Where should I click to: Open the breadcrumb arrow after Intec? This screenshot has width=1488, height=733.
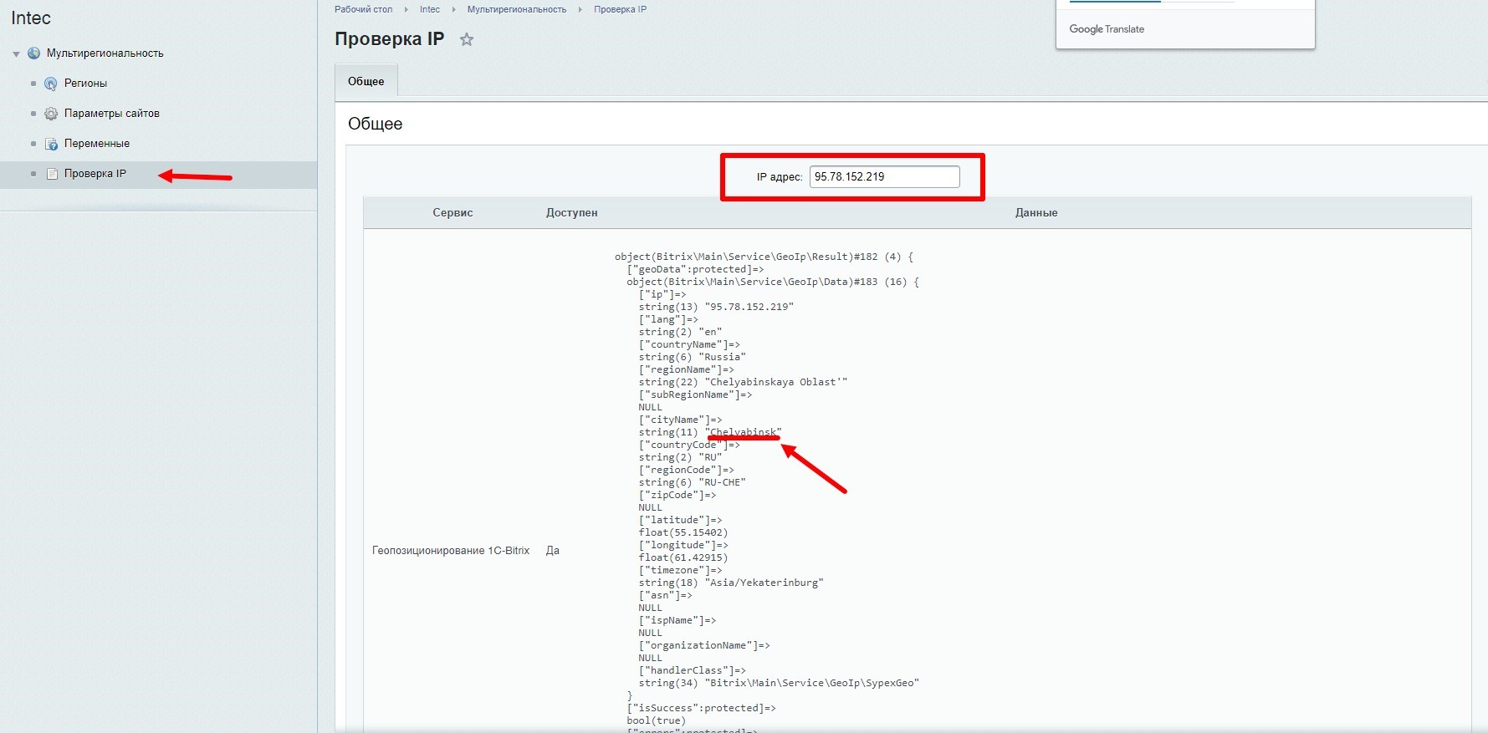point(453,10)
